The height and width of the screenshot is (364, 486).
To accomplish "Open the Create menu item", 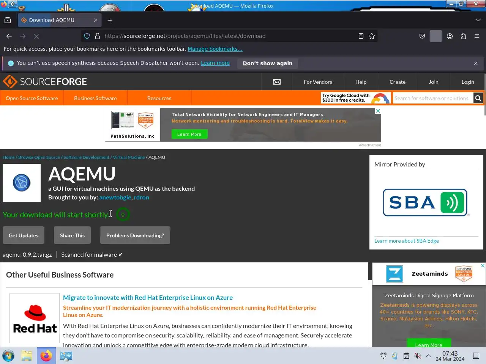I will click(x=398, y=82).
